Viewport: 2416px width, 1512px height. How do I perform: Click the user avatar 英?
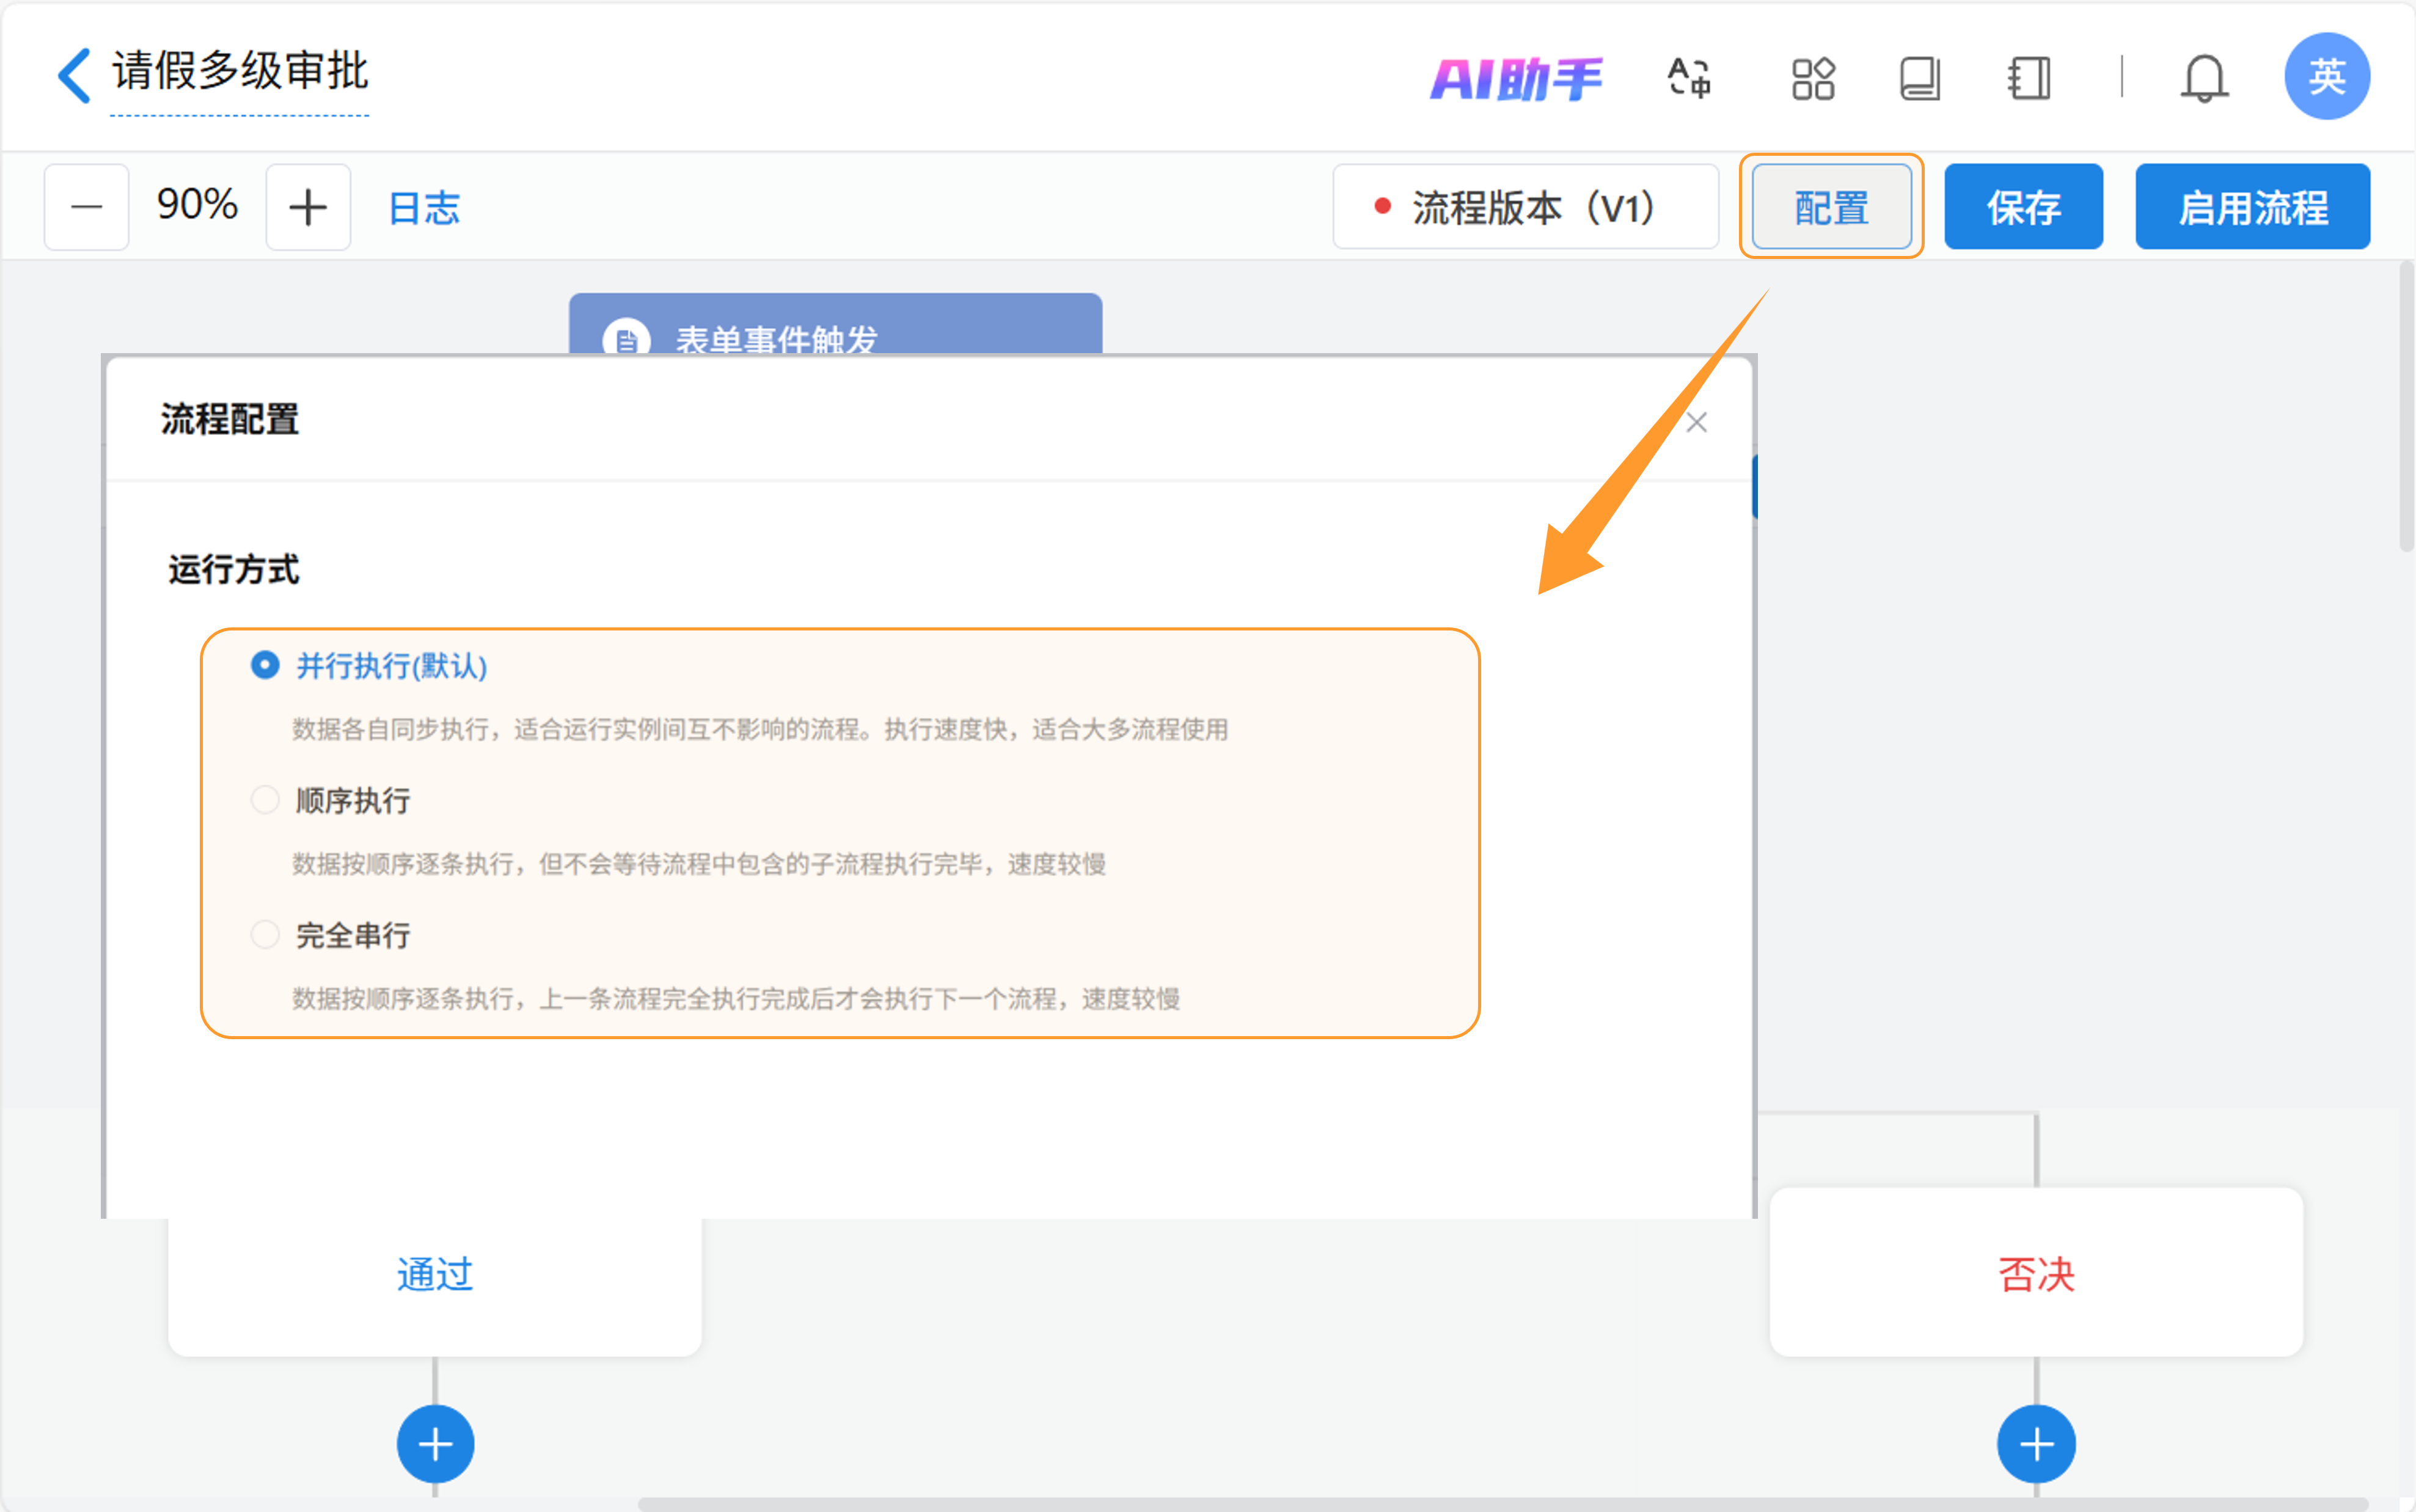[x=2326, y=76]
